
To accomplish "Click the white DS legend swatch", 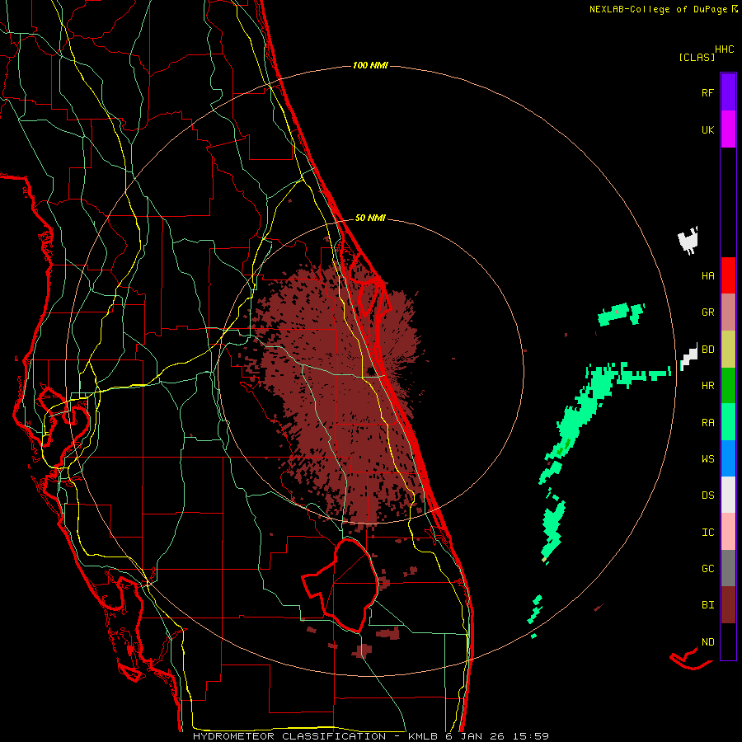I will point(728,495).
